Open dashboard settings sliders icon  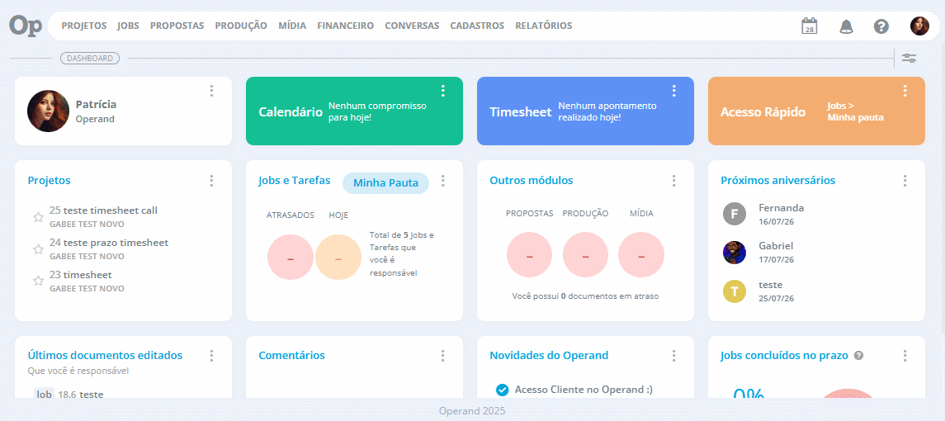point(909,58)
